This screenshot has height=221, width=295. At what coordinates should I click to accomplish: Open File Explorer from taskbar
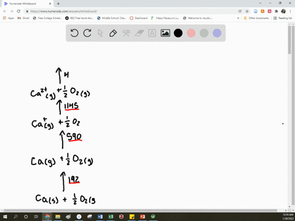pyautogui.click(x=58, y=217)
